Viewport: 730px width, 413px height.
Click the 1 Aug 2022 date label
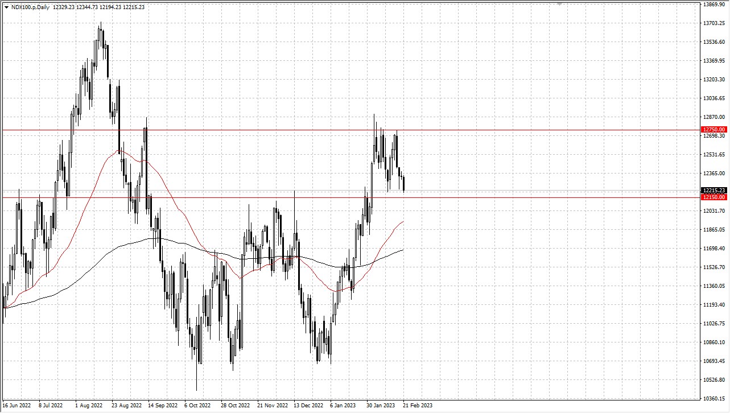[89, 406]
